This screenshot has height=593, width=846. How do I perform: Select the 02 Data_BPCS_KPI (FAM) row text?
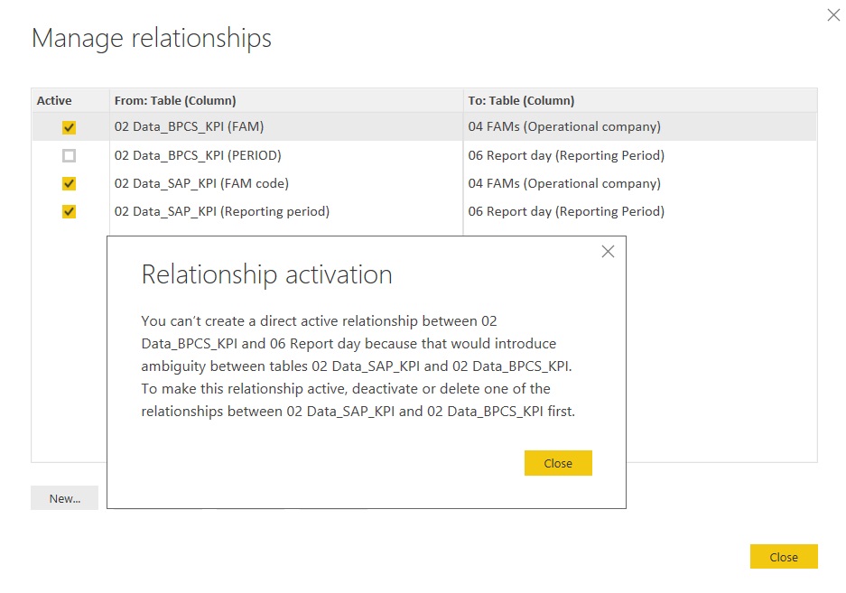(189, 126)
